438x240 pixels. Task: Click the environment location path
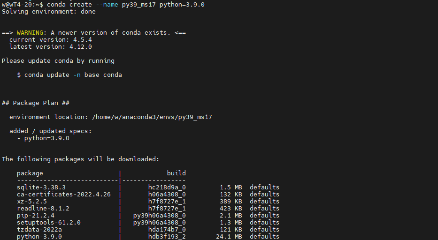coord(152,117)
